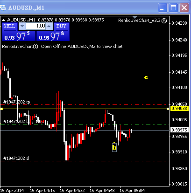Click the yellow 0.94038 price label
Screen dimensions: 191x193
179,109
